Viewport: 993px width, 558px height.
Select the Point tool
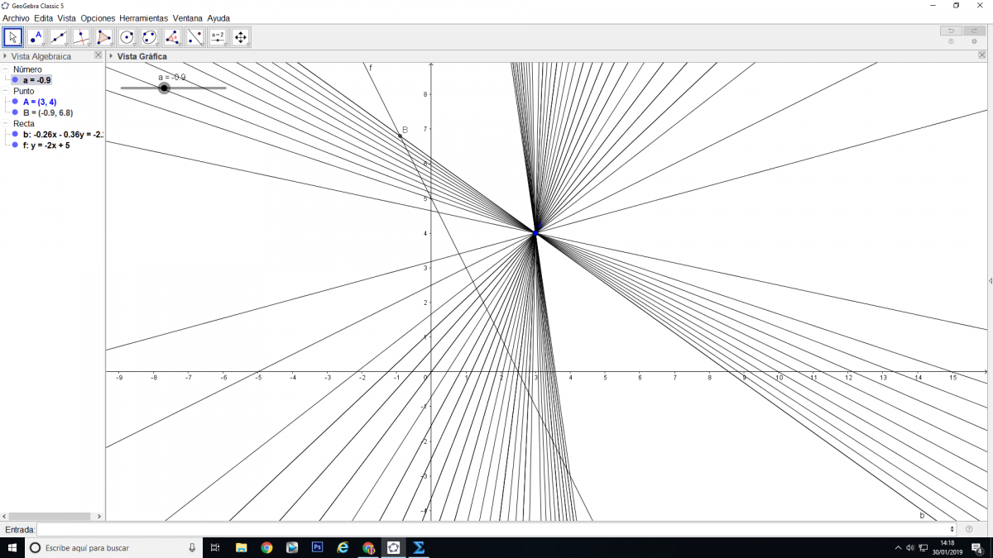pos(36,37)
